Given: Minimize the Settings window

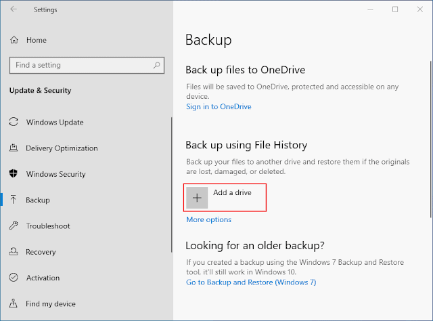Looking at the screenshot, I should pyautogui.click(x=370, y=9).
